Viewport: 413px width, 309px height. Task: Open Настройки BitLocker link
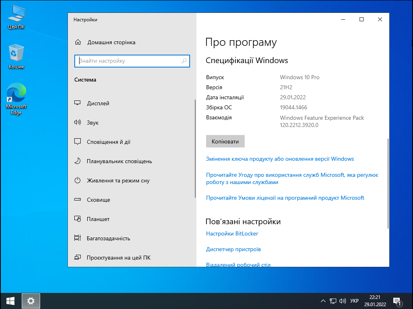(232, 233)
